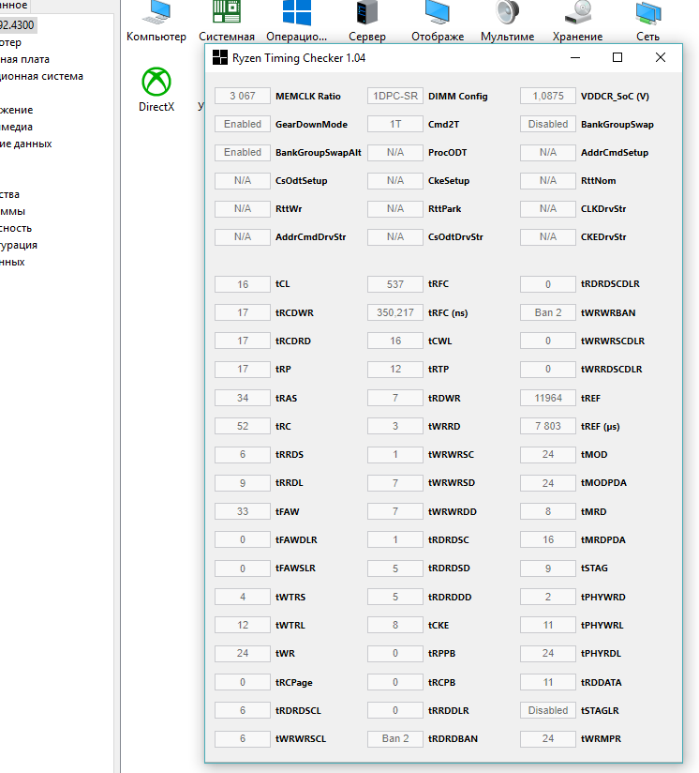Click the tWRWRSCL field showing 6
Image resolution: width=699 pixels, height=773 pixels.
243,738
